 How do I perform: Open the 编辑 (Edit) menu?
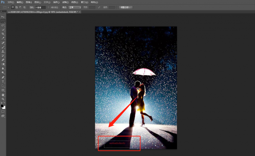click(x=20, y=2)
